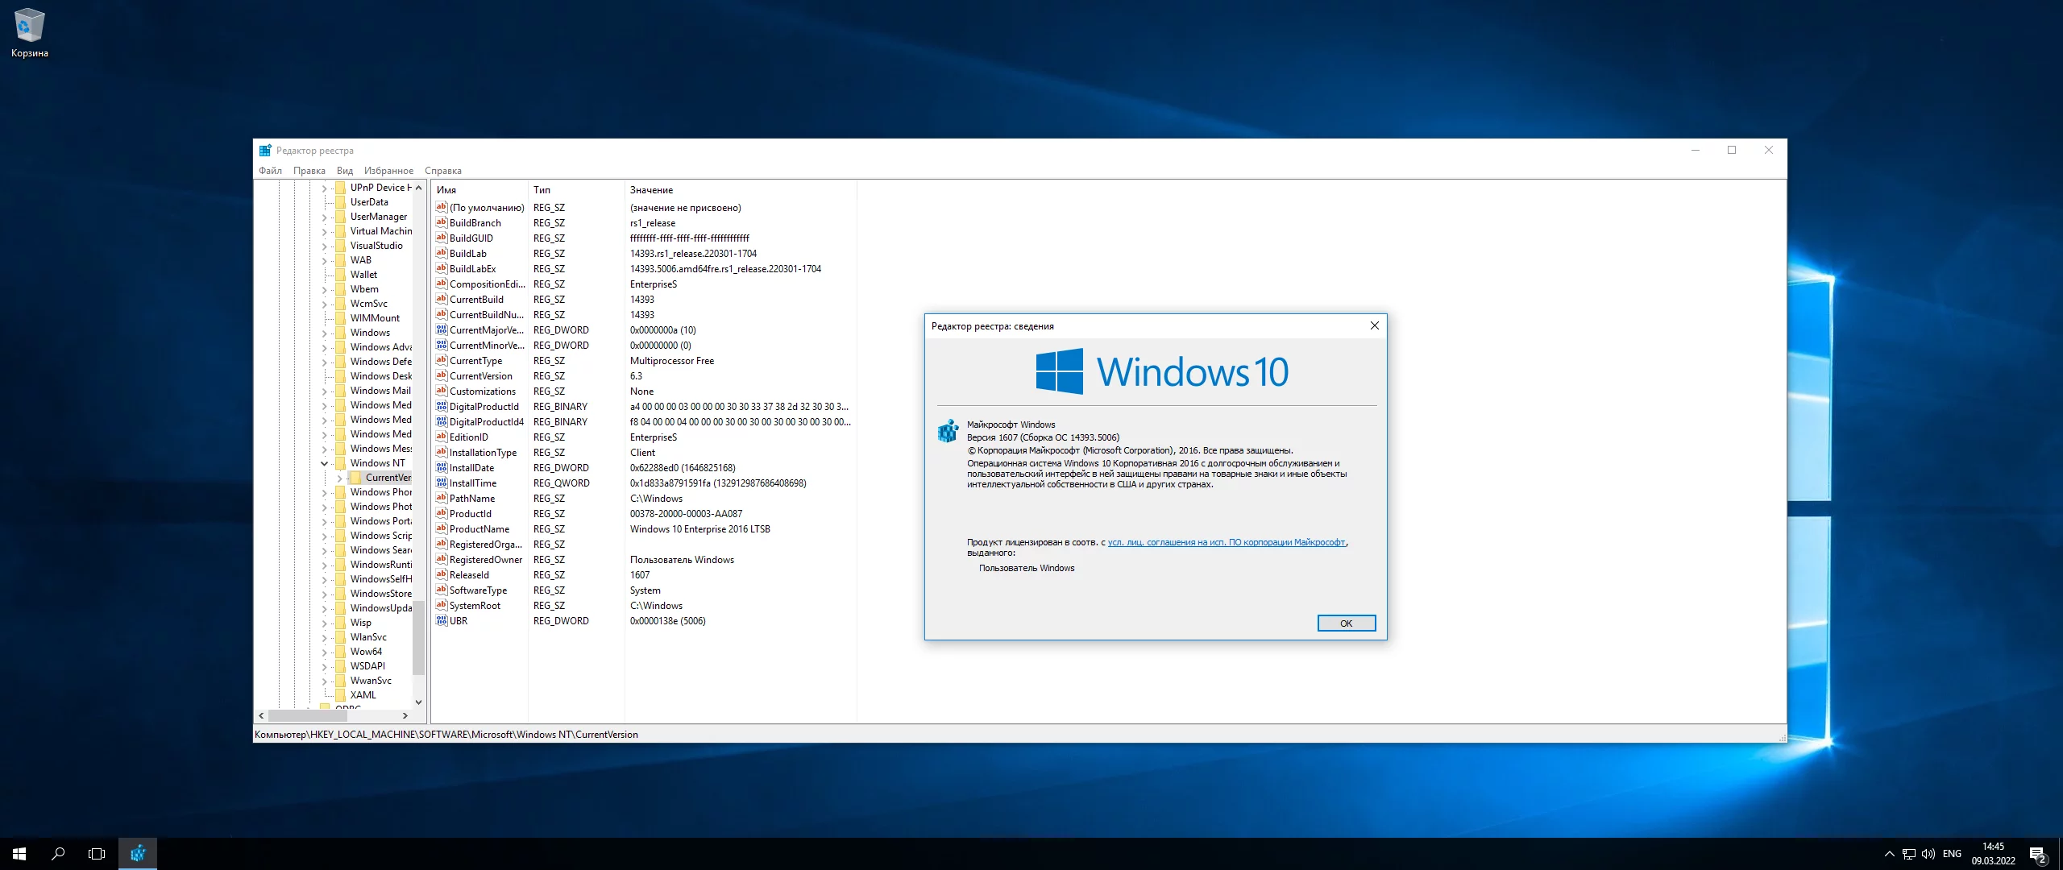Open the Избранное menu
The height and width of the screenshot is (870, 2063).
pyautogui.click(x=388, y=171)
